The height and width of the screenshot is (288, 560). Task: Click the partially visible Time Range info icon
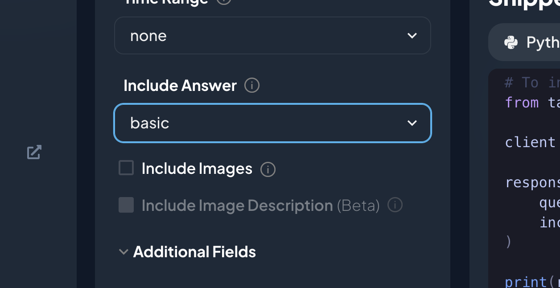224,1
